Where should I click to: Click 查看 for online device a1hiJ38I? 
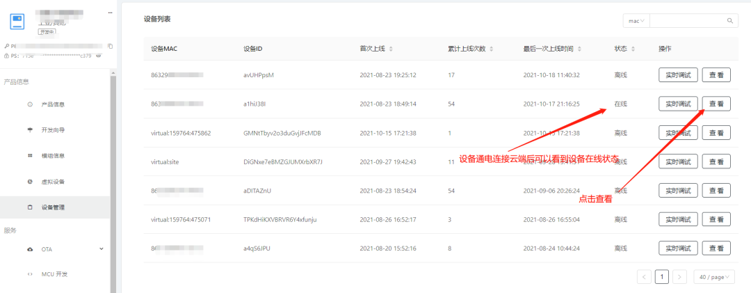point(716,104)
